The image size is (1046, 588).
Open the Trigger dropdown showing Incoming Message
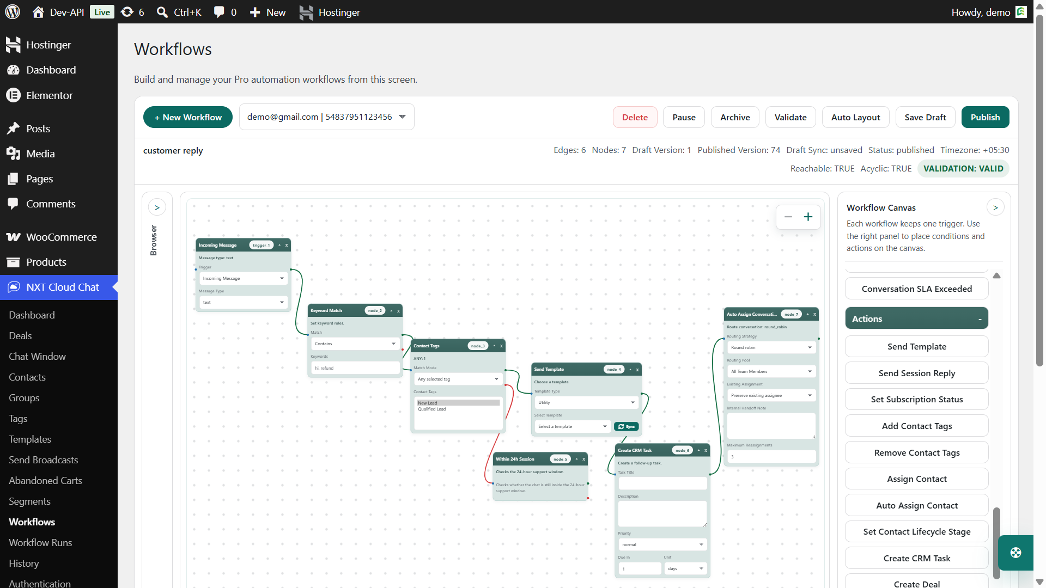click(x=243, y=279)
